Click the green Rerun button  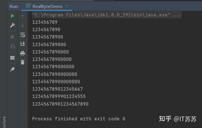click(x=12, y=16)
